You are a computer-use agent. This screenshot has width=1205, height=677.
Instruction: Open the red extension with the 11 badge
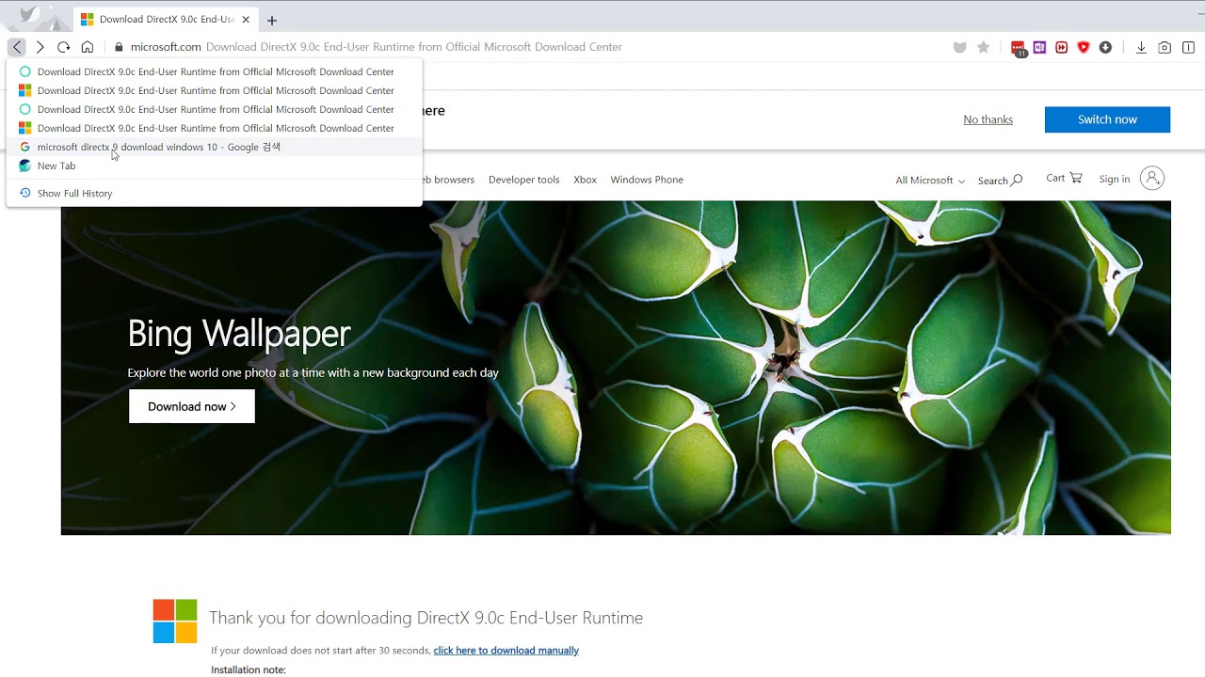click(1018, 48)
